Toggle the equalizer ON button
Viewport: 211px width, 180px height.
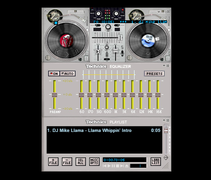point(54,74)
